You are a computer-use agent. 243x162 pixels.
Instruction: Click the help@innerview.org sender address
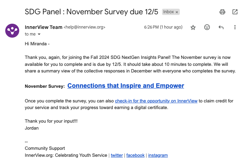tap(84, 27)
